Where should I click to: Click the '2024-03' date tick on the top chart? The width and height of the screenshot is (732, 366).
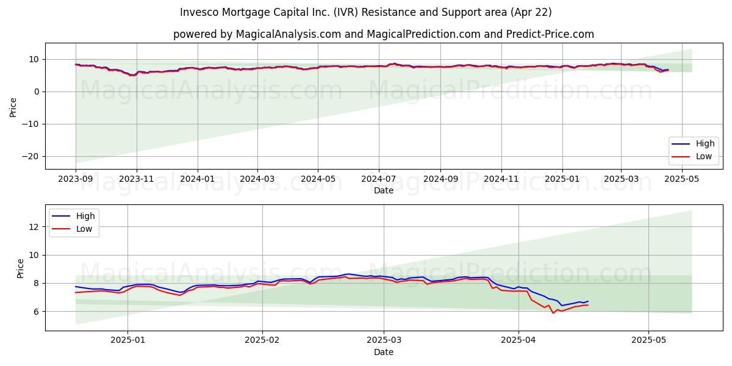(257, 180)
